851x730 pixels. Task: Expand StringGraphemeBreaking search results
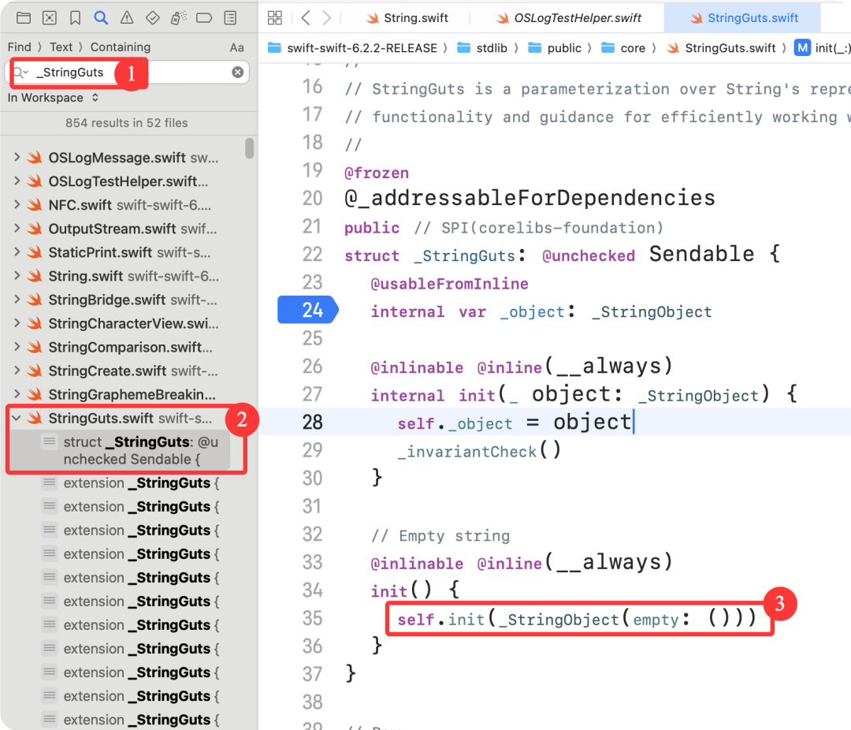[17, 394]
